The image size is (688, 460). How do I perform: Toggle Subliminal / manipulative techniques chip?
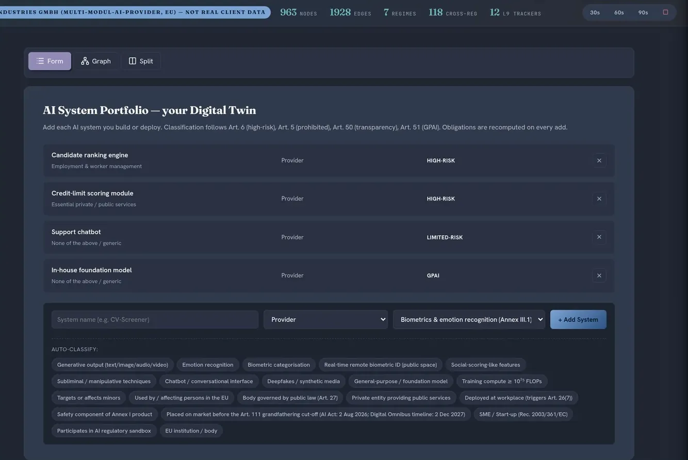click(104, 381)
